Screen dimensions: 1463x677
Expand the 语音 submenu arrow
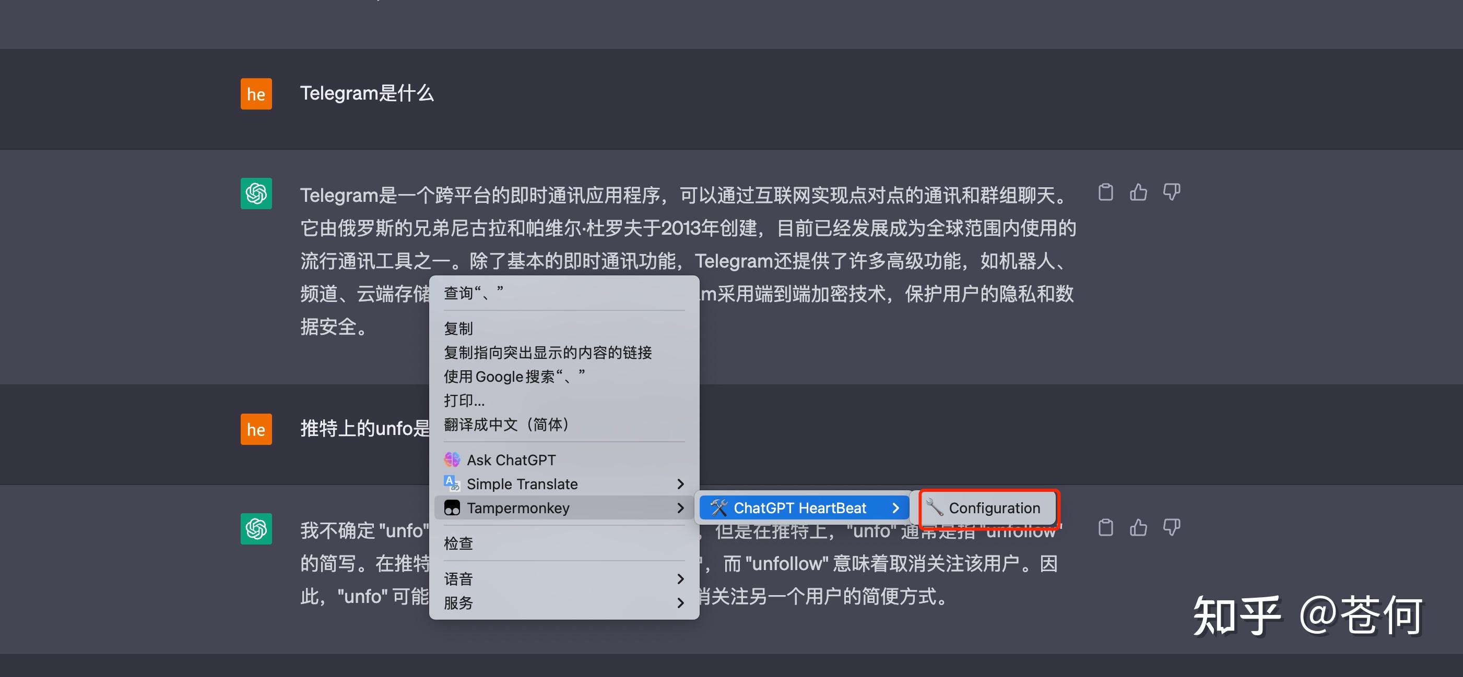pyautogui.click(x=680, y=578)
